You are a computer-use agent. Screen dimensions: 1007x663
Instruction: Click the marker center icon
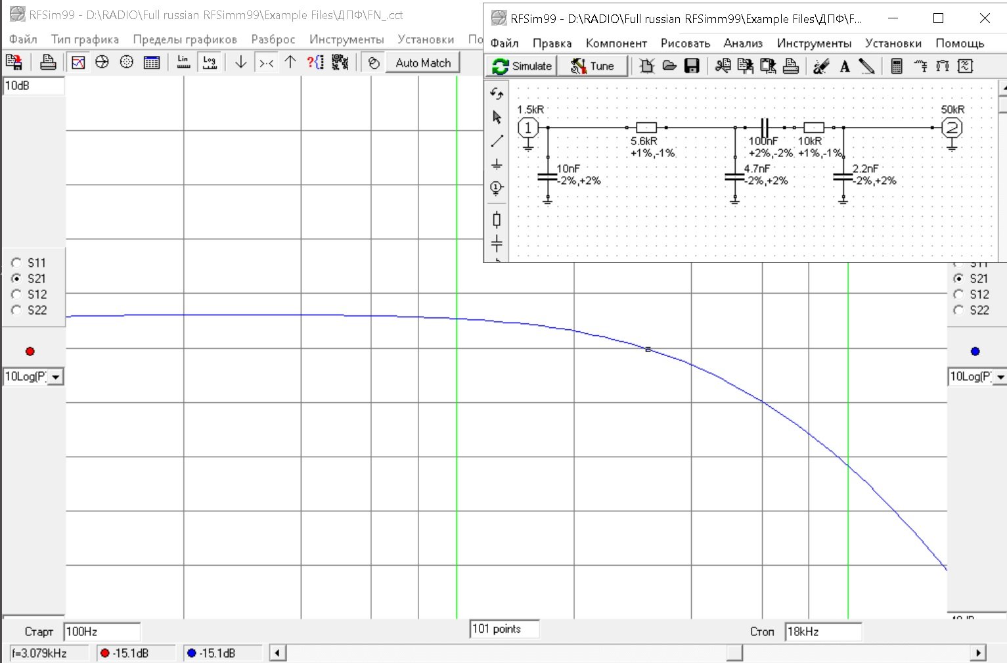pos(266,62)
